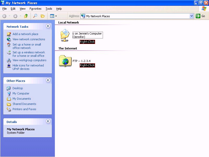Open the Tools menu

(49, 9)
